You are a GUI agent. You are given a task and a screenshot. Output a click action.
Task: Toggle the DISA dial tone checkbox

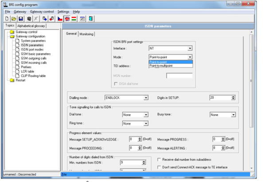(116, 84)
